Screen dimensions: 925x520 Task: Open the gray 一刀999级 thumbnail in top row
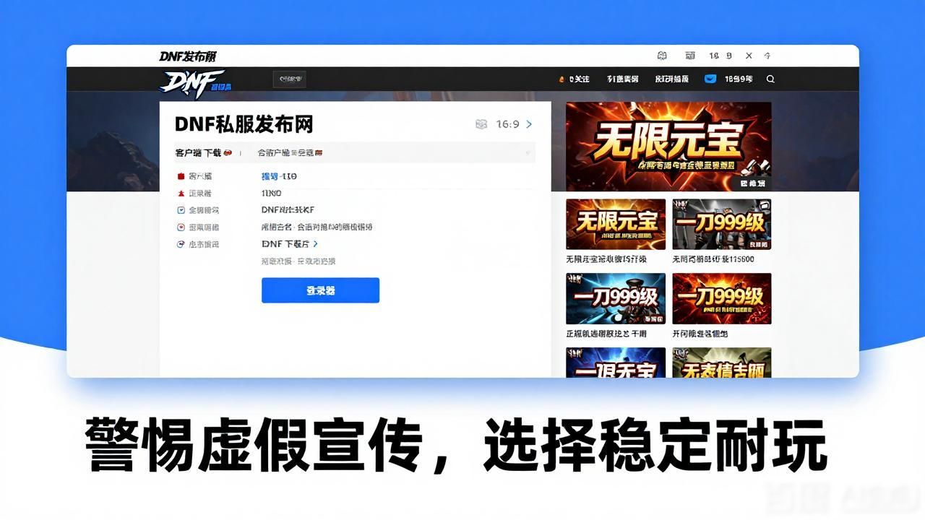[722, 225]
